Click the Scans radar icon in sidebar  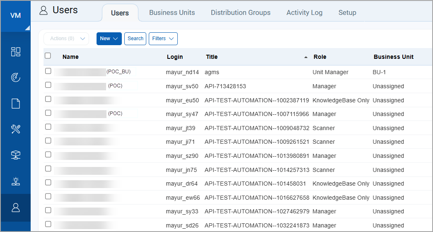pos(15,77)
